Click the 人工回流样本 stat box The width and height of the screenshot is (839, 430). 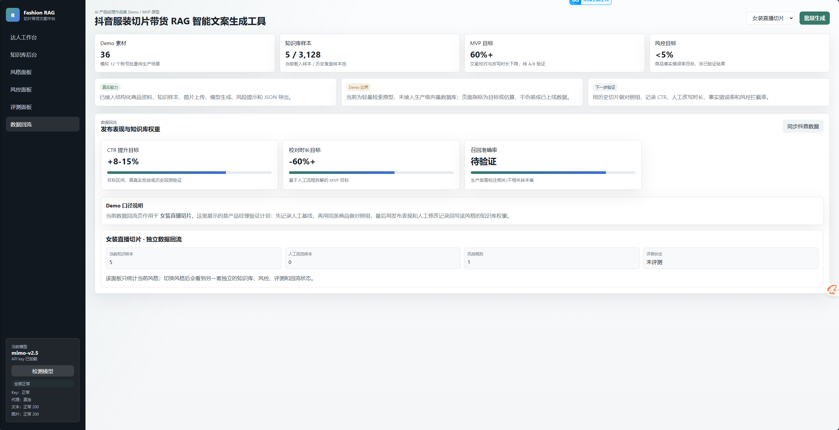coord(372,258)
